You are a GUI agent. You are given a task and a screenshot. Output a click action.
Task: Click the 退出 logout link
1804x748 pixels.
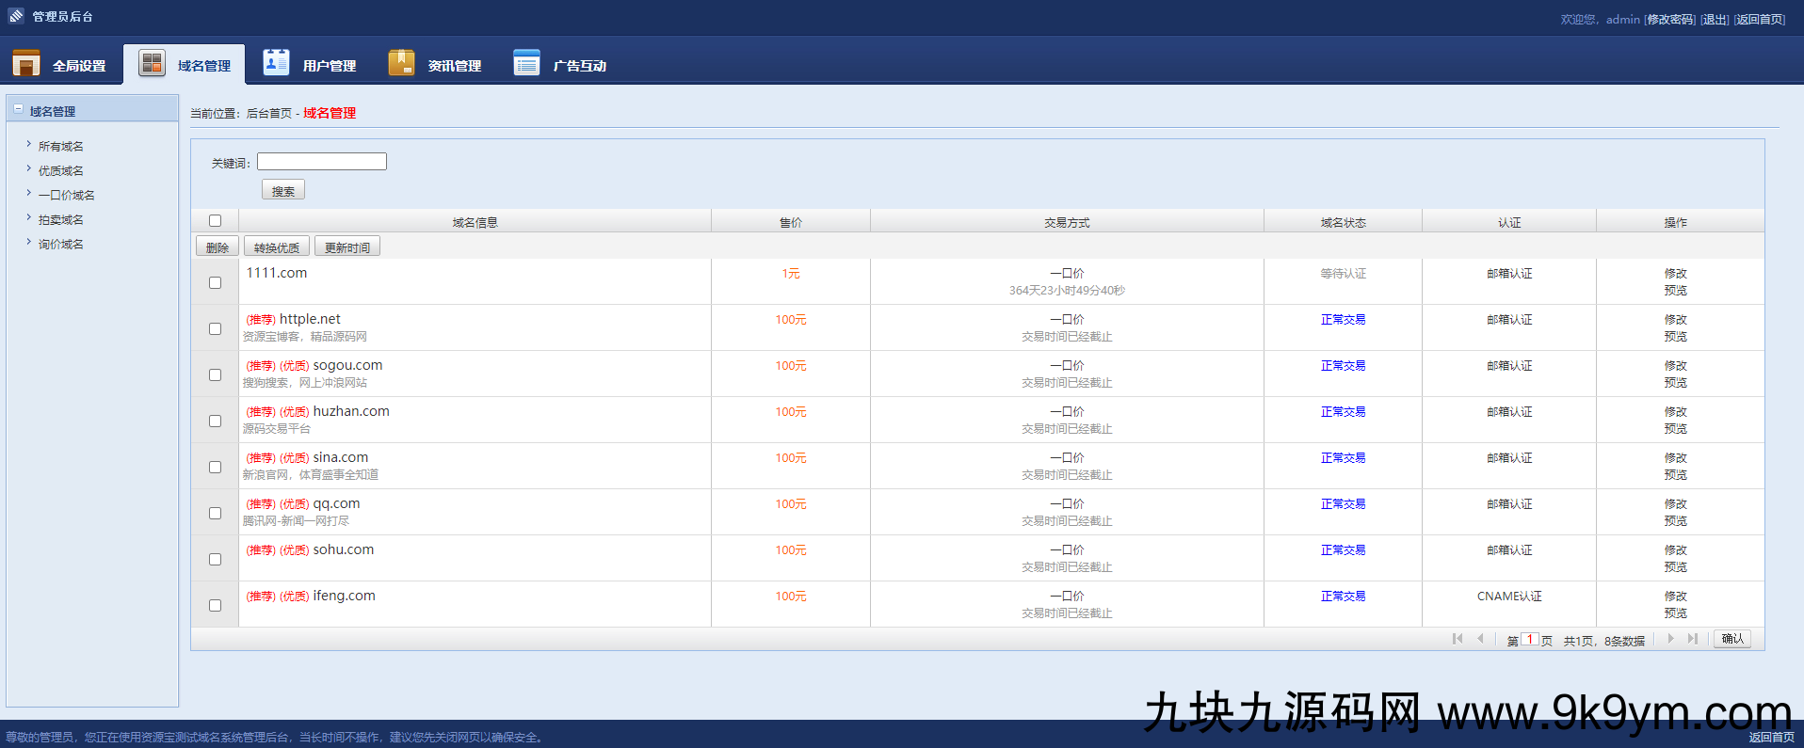click(x=1714, y=19)
